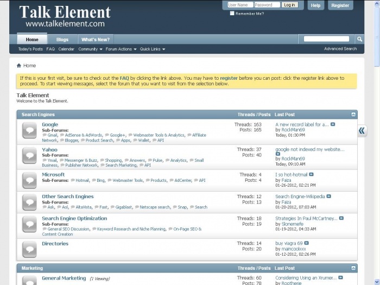Screen dimensions: 380x285
Task: Open the sidebar with the double-chevron tab
Action: [x=362, y=131]
